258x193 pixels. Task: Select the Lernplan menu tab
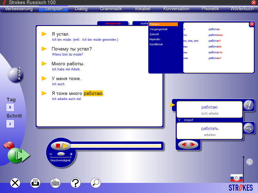coord(54,9)
